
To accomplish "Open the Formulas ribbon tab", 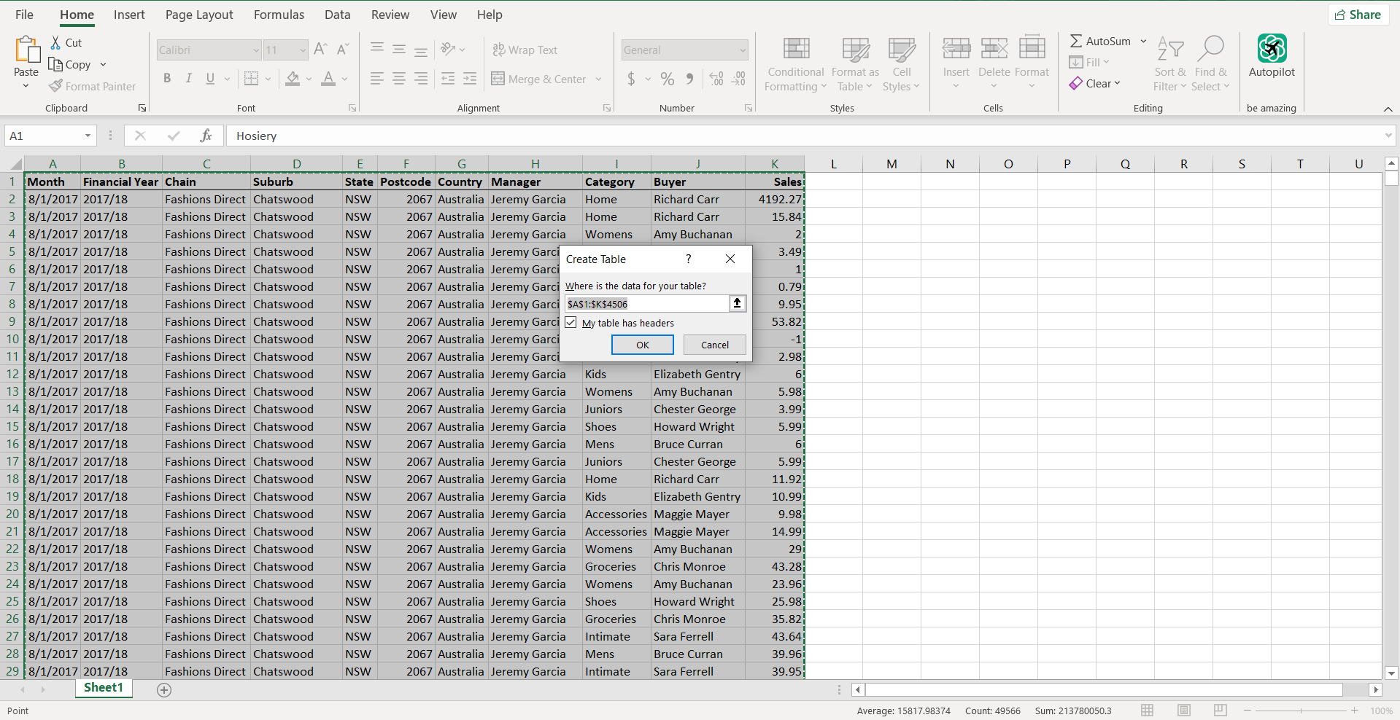I will click(279, 15).
